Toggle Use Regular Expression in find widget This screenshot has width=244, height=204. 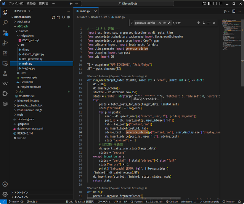click(168, 23)
